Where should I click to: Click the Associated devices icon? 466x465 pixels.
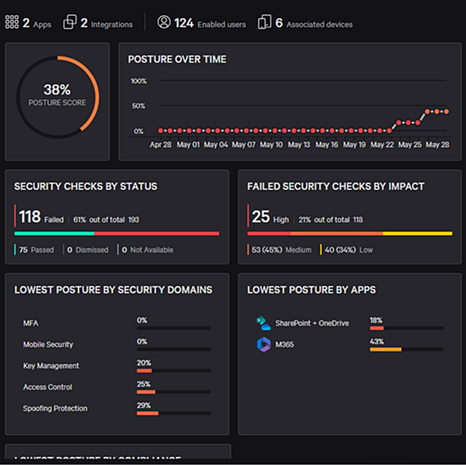pos(265,22)
